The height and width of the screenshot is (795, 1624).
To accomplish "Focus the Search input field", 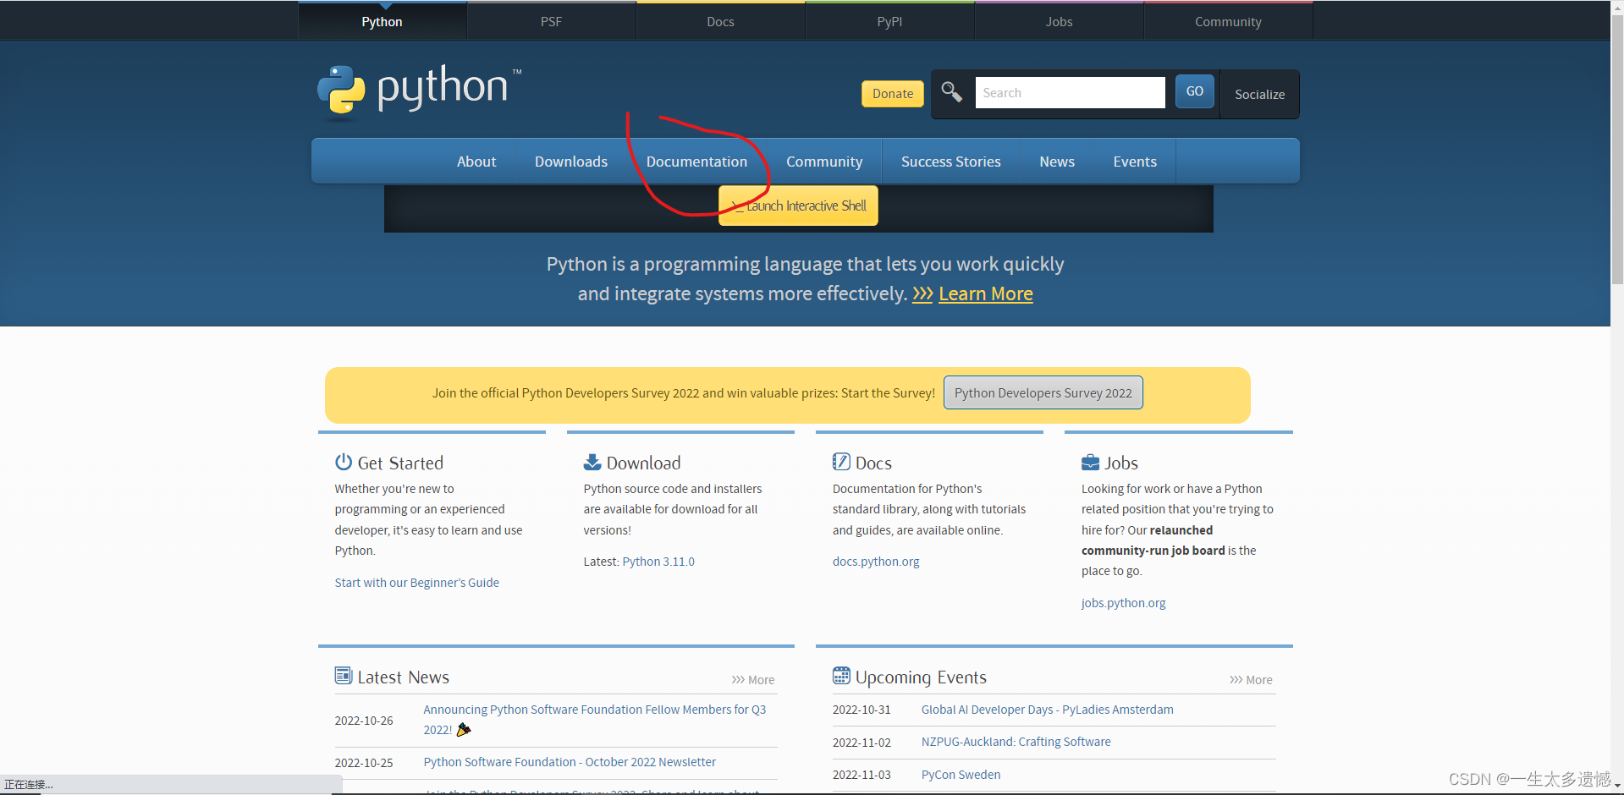I will (1070, 92).
